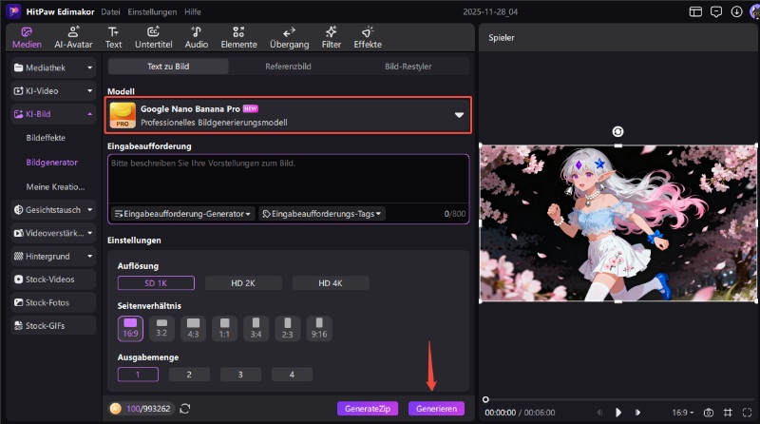Switch to the Referenzbild tab
Viewport: 760px width, 424px height.
[x=288, y=67]
